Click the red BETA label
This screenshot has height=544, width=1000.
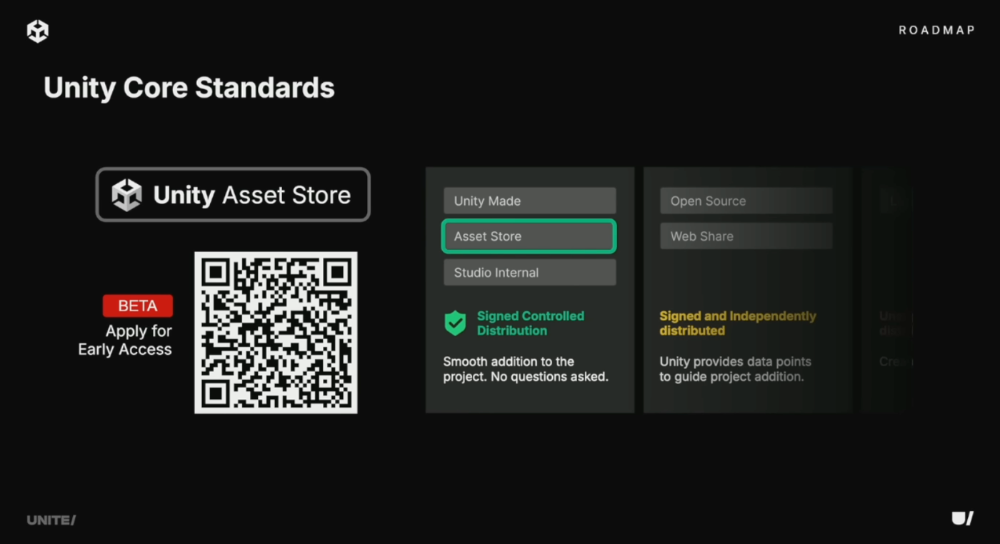[x=138, y=306]
